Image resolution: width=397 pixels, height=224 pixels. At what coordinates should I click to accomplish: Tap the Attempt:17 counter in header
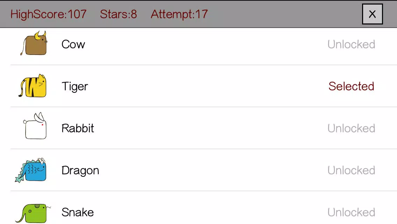(x=179, y=14)
